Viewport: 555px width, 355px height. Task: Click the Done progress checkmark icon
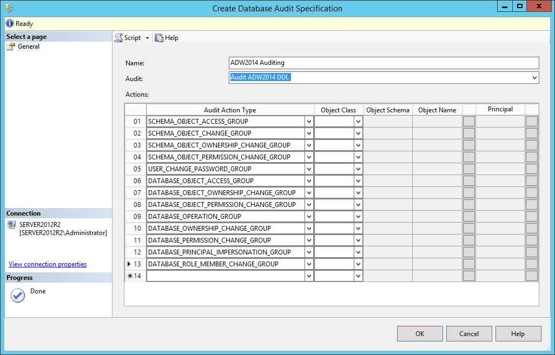coord(18,295)
